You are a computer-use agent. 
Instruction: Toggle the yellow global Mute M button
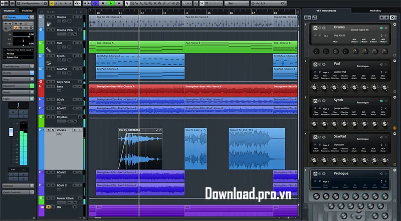52,4
